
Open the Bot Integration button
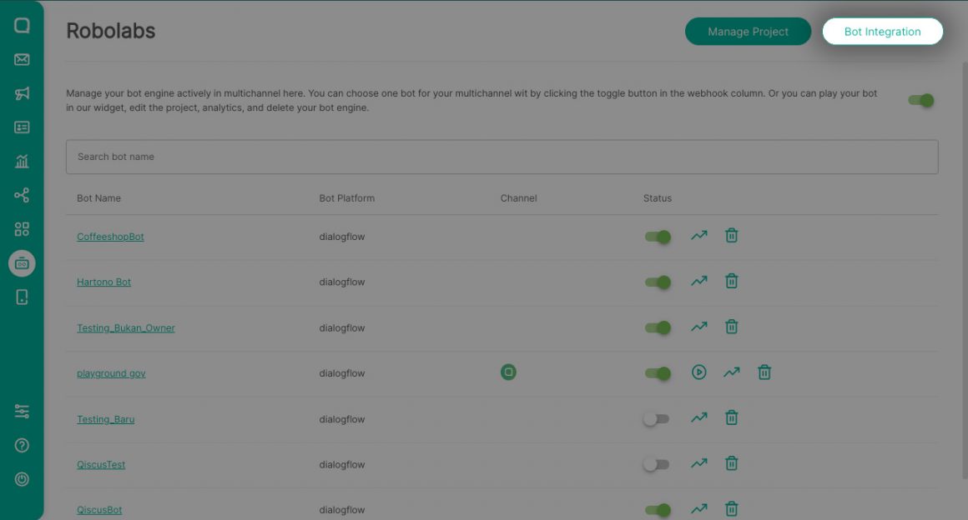point(883,31)
